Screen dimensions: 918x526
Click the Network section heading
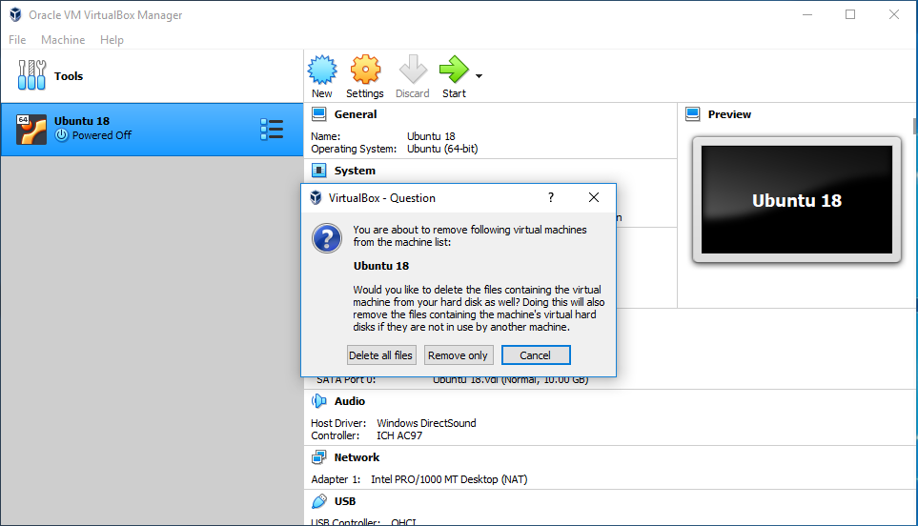click(x=357, y=457)
